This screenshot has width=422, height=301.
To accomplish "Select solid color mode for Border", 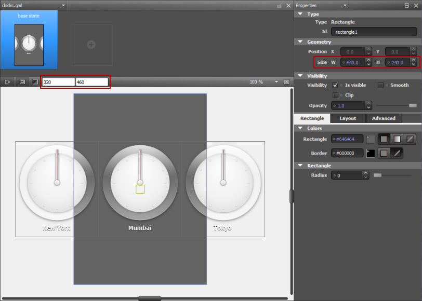I will coord(384,153).
